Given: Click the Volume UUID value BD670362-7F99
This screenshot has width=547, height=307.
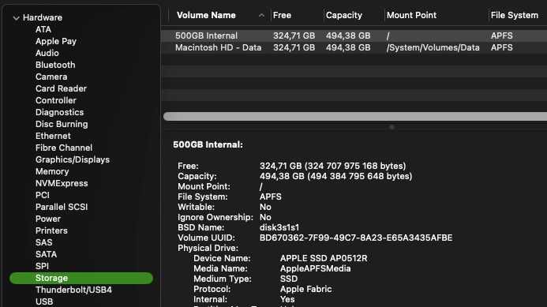Looking at the screenshot, I should tap(356, 238).
